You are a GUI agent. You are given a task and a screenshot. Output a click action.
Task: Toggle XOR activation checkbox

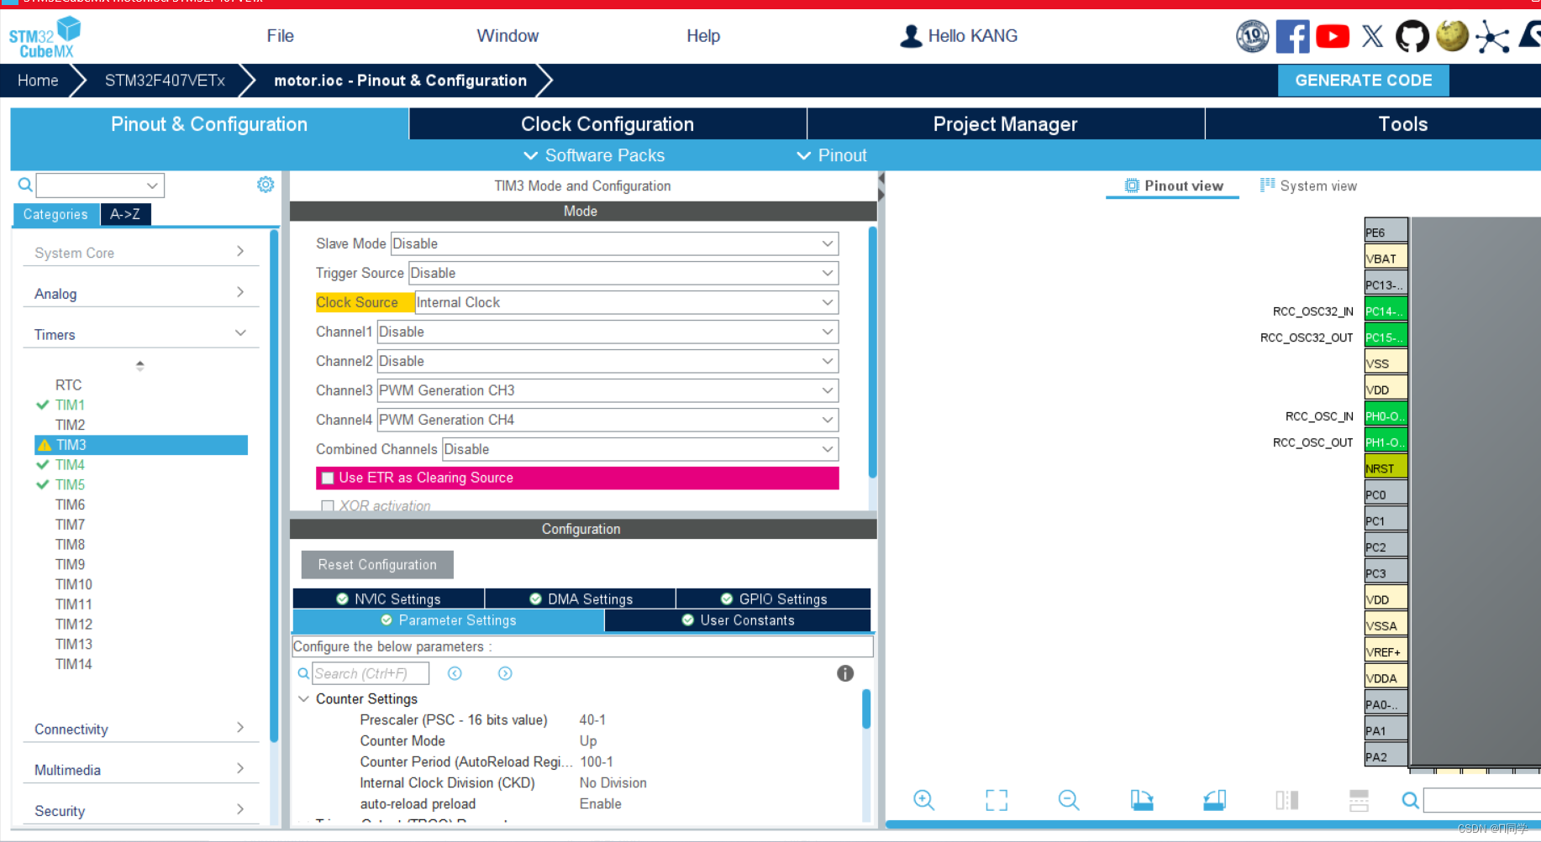[328, 506]
